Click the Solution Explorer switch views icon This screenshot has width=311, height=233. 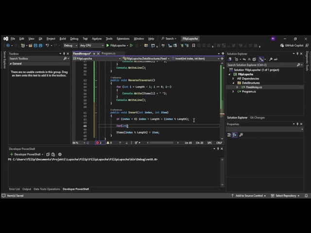[x=230, y=59]
